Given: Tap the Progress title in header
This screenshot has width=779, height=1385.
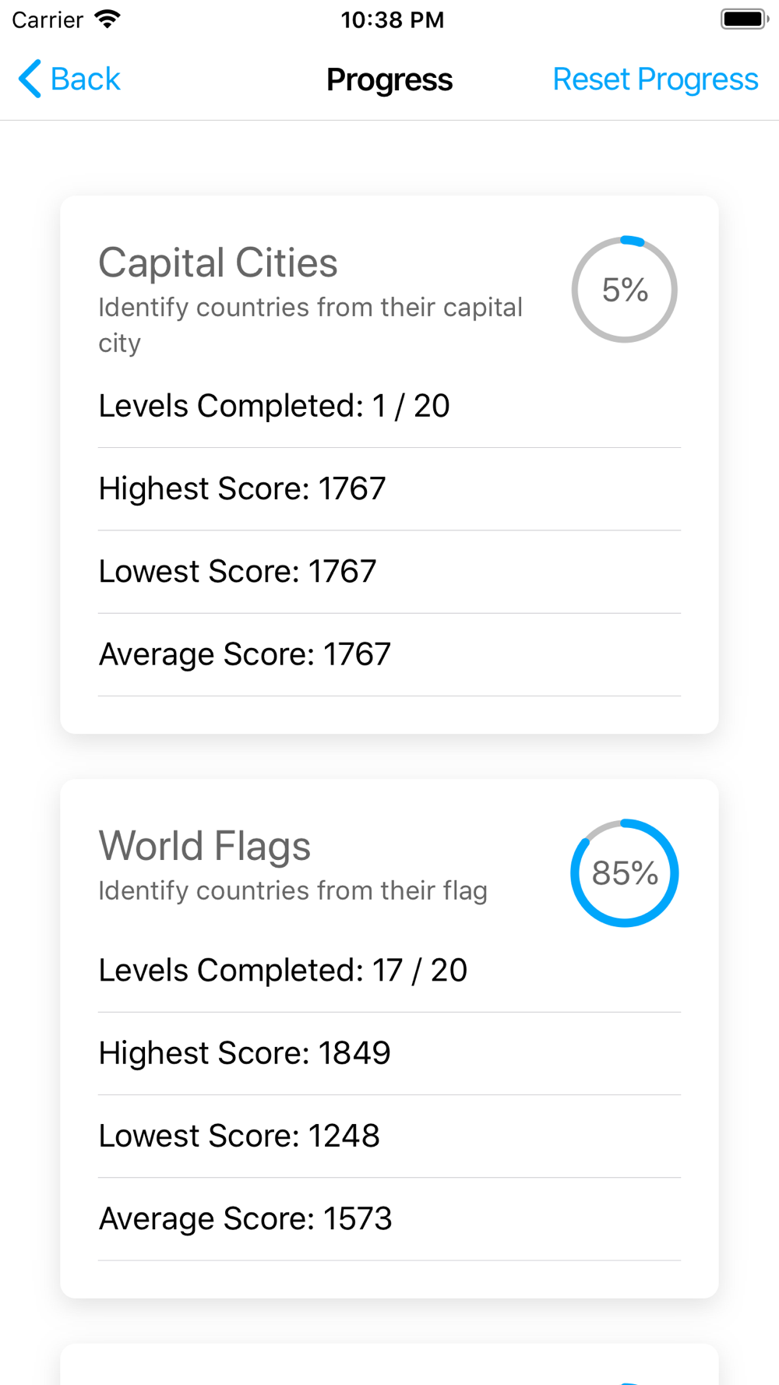Looking at the screenshot, I should click(389, 79).
